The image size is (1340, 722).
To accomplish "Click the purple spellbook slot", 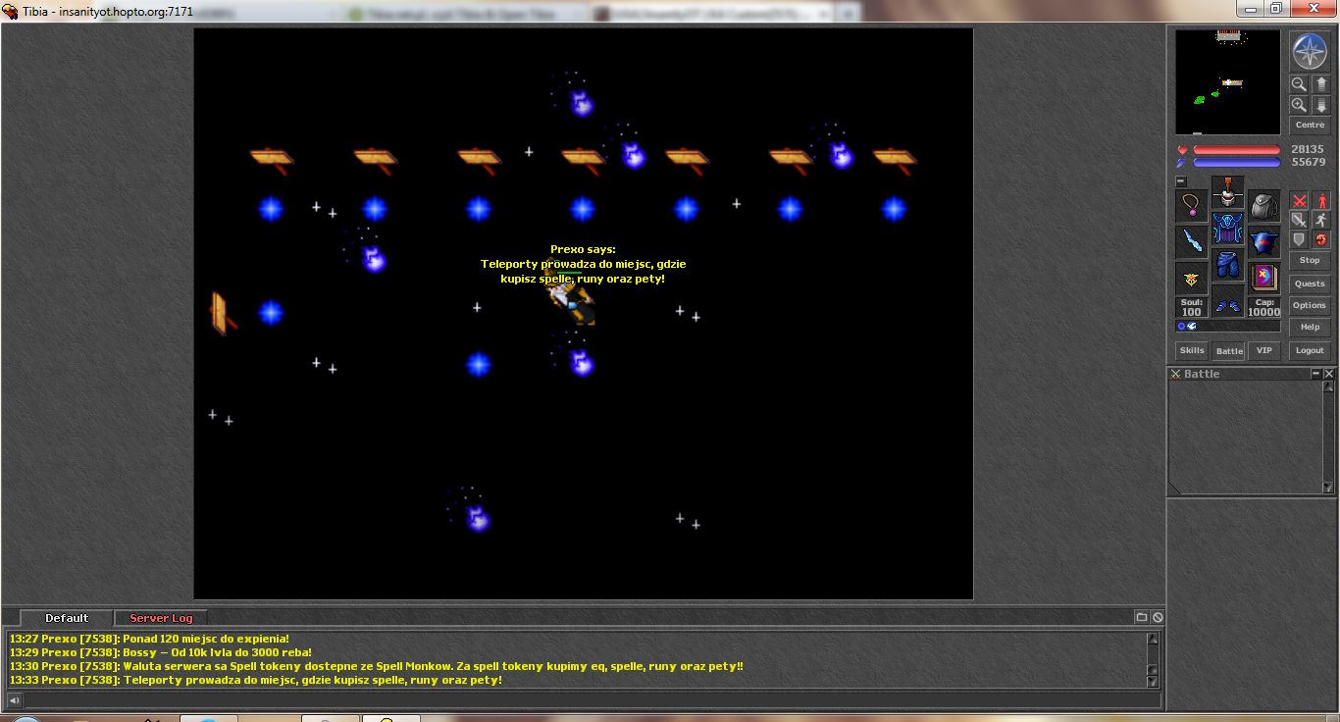I will [1264, 279].
